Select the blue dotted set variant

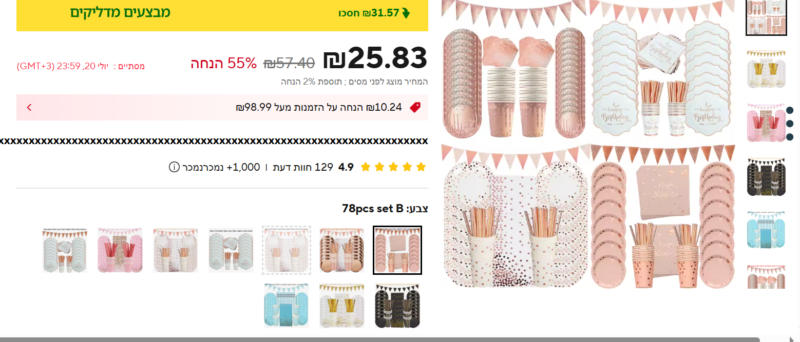287,306
